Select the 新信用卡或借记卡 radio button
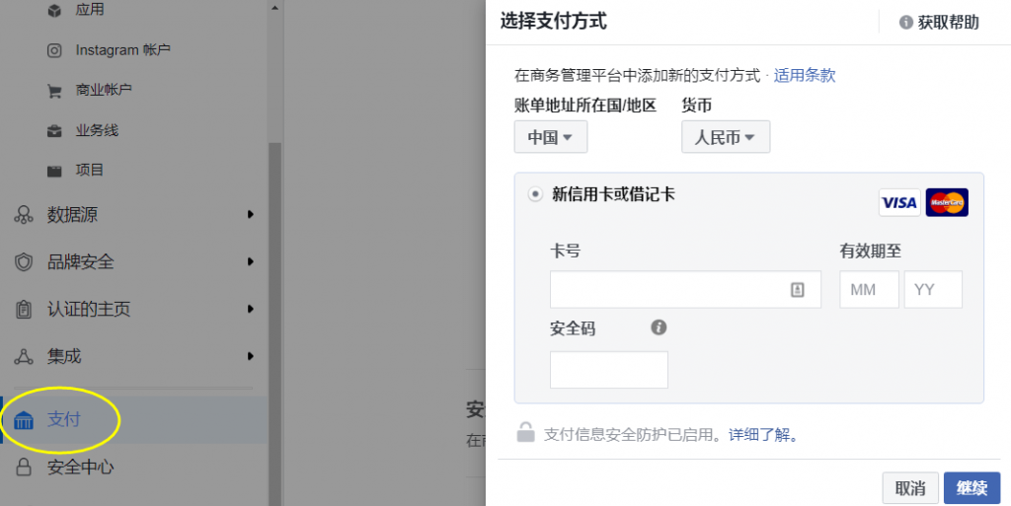1011x506 pixels. tap(535, 194)
